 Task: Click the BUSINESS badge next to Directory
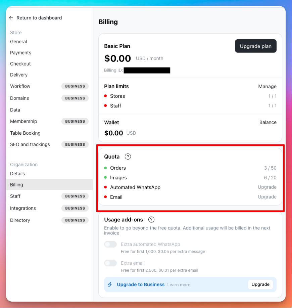[x=75, y=220]
